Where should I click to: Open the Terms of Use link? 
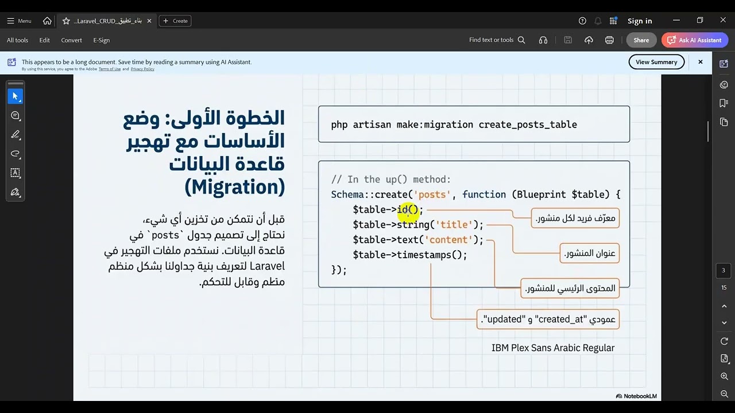110,69
